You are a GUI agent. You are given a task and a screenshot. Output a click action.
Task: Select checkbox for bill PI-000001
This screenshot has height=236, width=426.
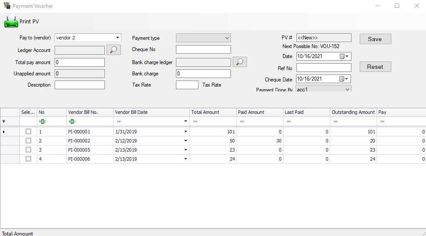click(28, 132)
